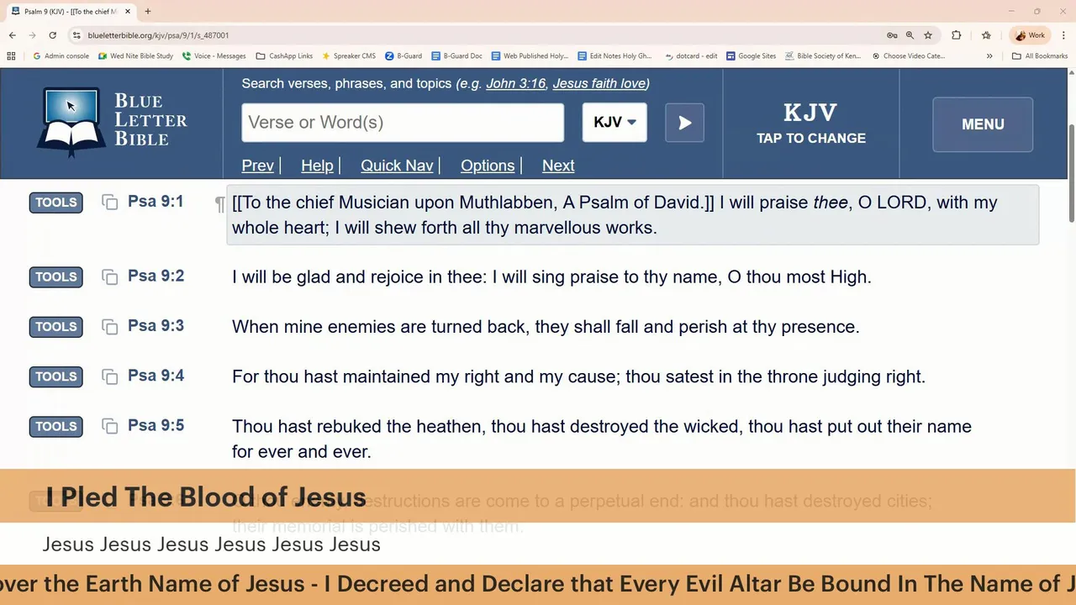Bookmark this page with star icon
The image size is (1076, 605).
tap(928, 35)
